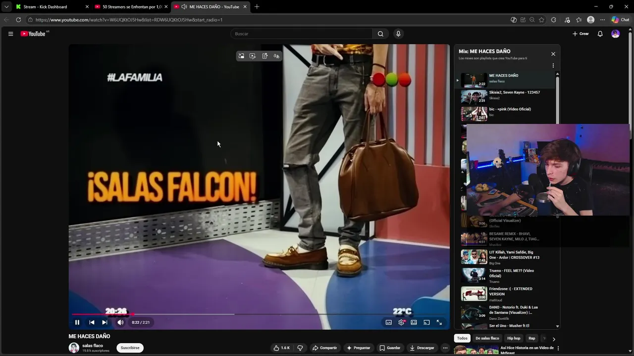This screenshot has width=634, height=356.
Task: Subscribe with the Suscribirse button
Action: click(x=130, y=348)
